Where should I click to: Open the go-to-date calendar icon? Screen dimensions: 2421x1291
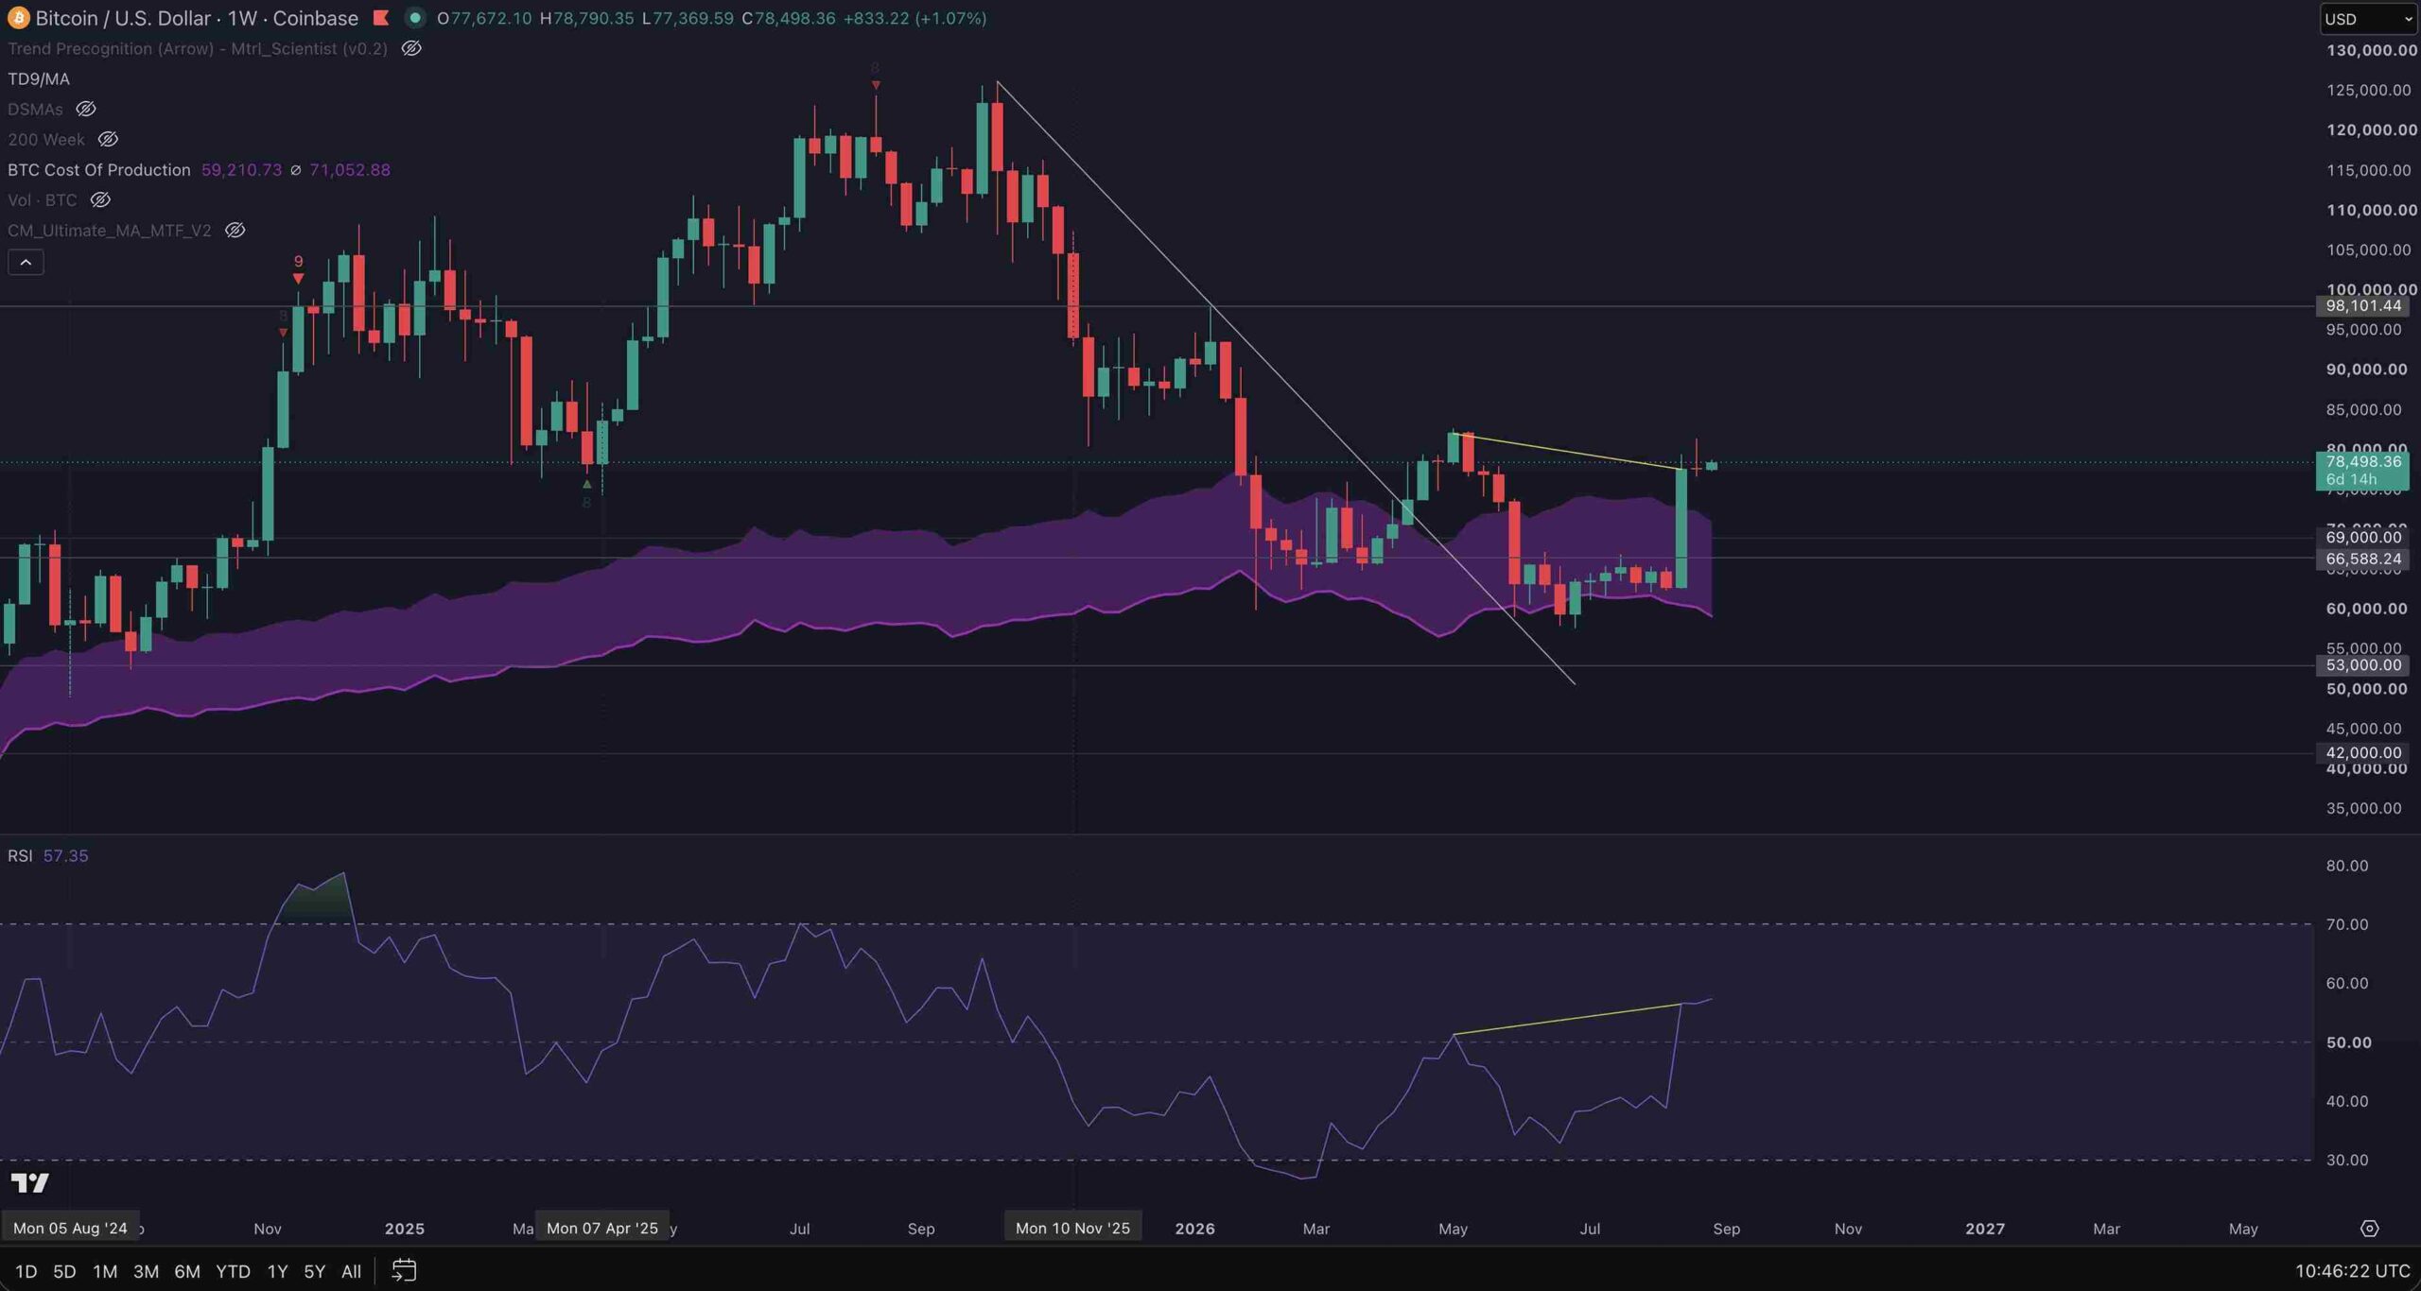coord(404,1271)
